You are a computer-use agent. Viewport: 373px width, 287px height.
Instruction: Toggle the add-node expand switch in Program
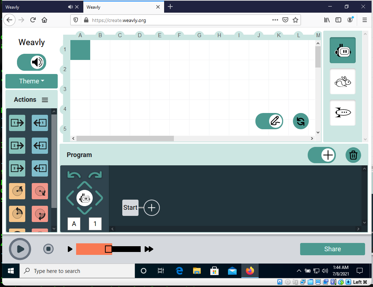point(321,155)
